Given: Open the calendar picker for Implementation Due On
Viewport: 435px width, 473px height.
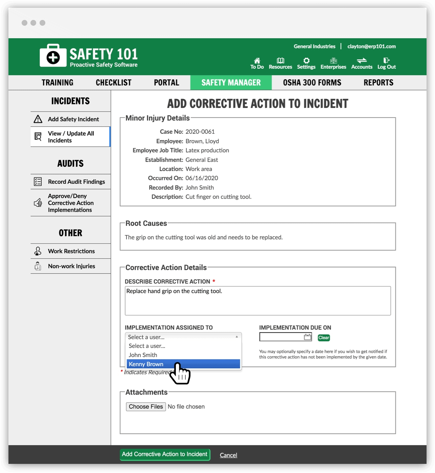Looking at the screenshot, I should coord(307,337).
